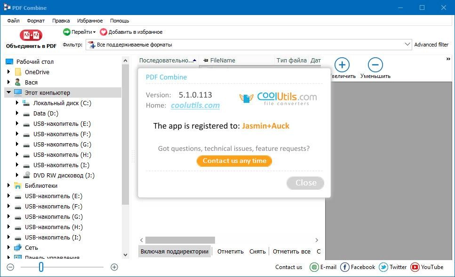Click the Тип файла column header

coord(291,61)
